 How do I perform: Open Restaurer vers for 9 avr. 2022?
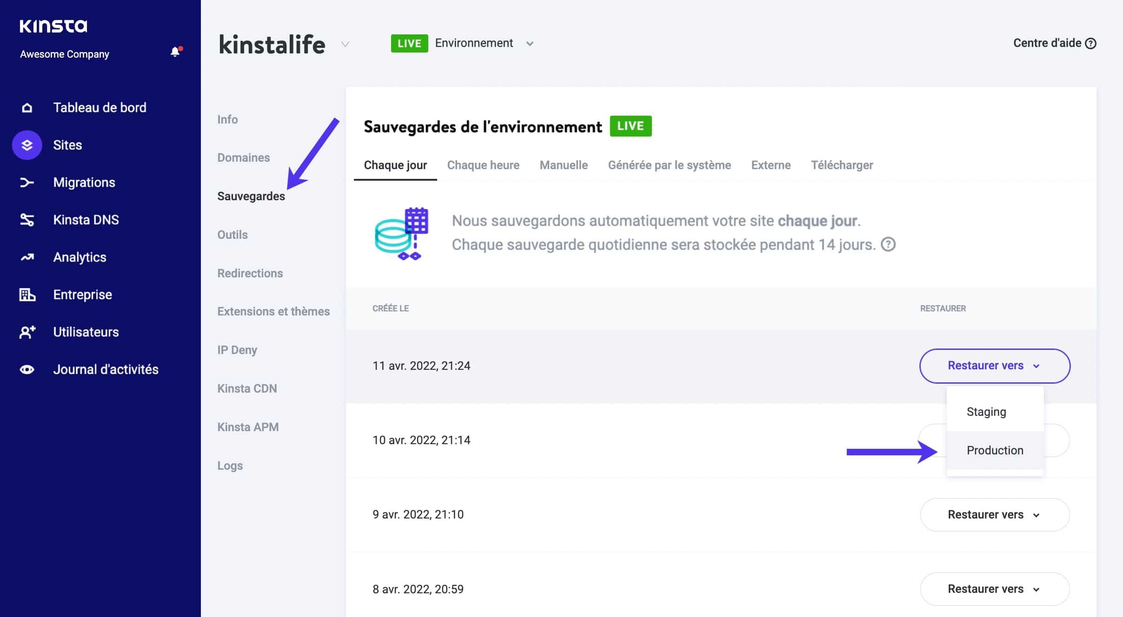point(995,515)
